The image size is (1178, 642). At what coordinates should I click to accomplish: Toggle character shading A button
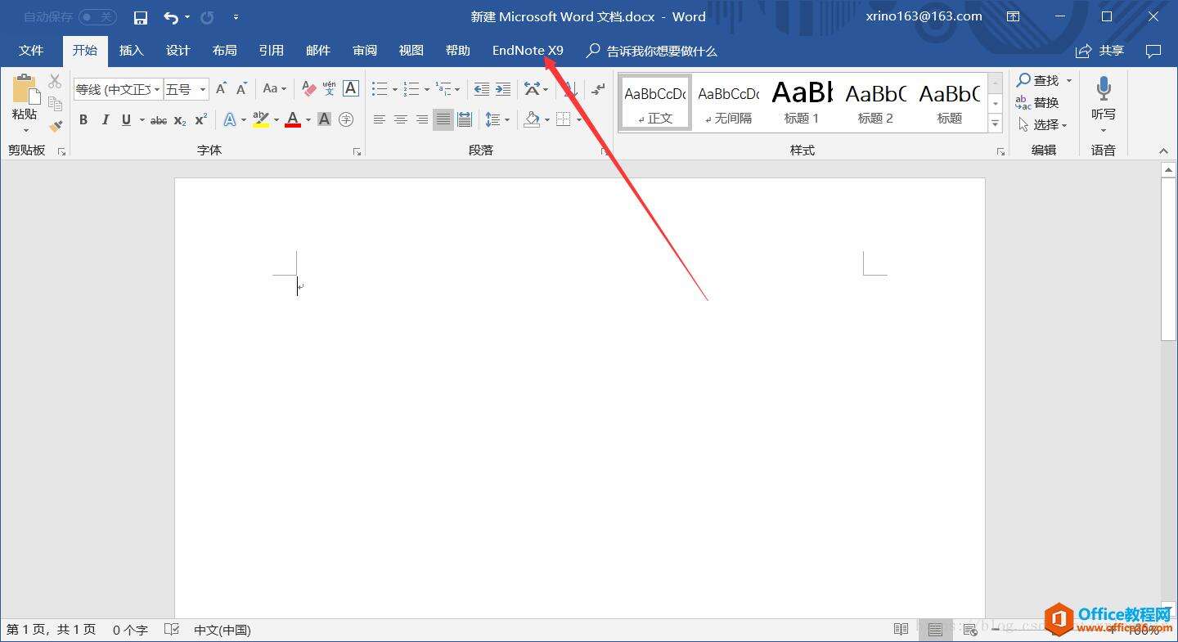coord(324,120)
